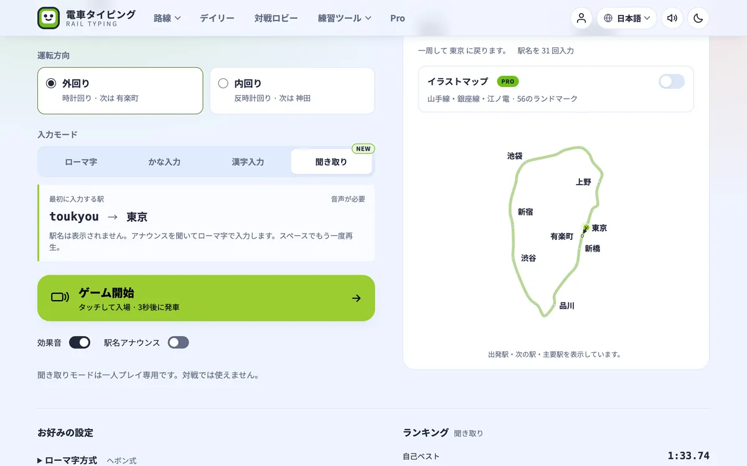The image size is (747, 466).
Task: Select the 外回り direction radio
Action: (51, 83)
